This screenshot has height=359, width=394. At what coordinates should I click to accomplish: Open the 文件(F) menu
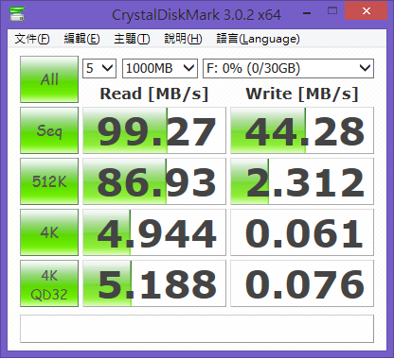[x=32, y=39]
